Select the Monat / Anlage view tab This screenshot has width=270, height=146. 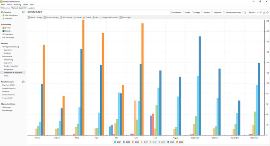[35, 17]
